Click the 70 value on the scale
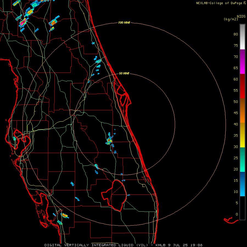The image size is (247, 247). 236,57
